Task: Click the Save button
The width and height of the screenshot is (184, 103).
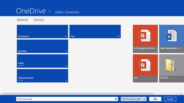Action: coord(155,99)
